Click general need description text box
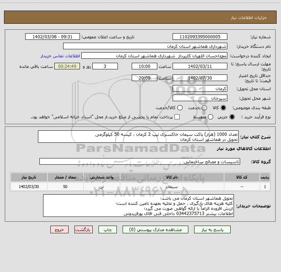The width and height of the screenshot is (281, 272). point(138,137)
